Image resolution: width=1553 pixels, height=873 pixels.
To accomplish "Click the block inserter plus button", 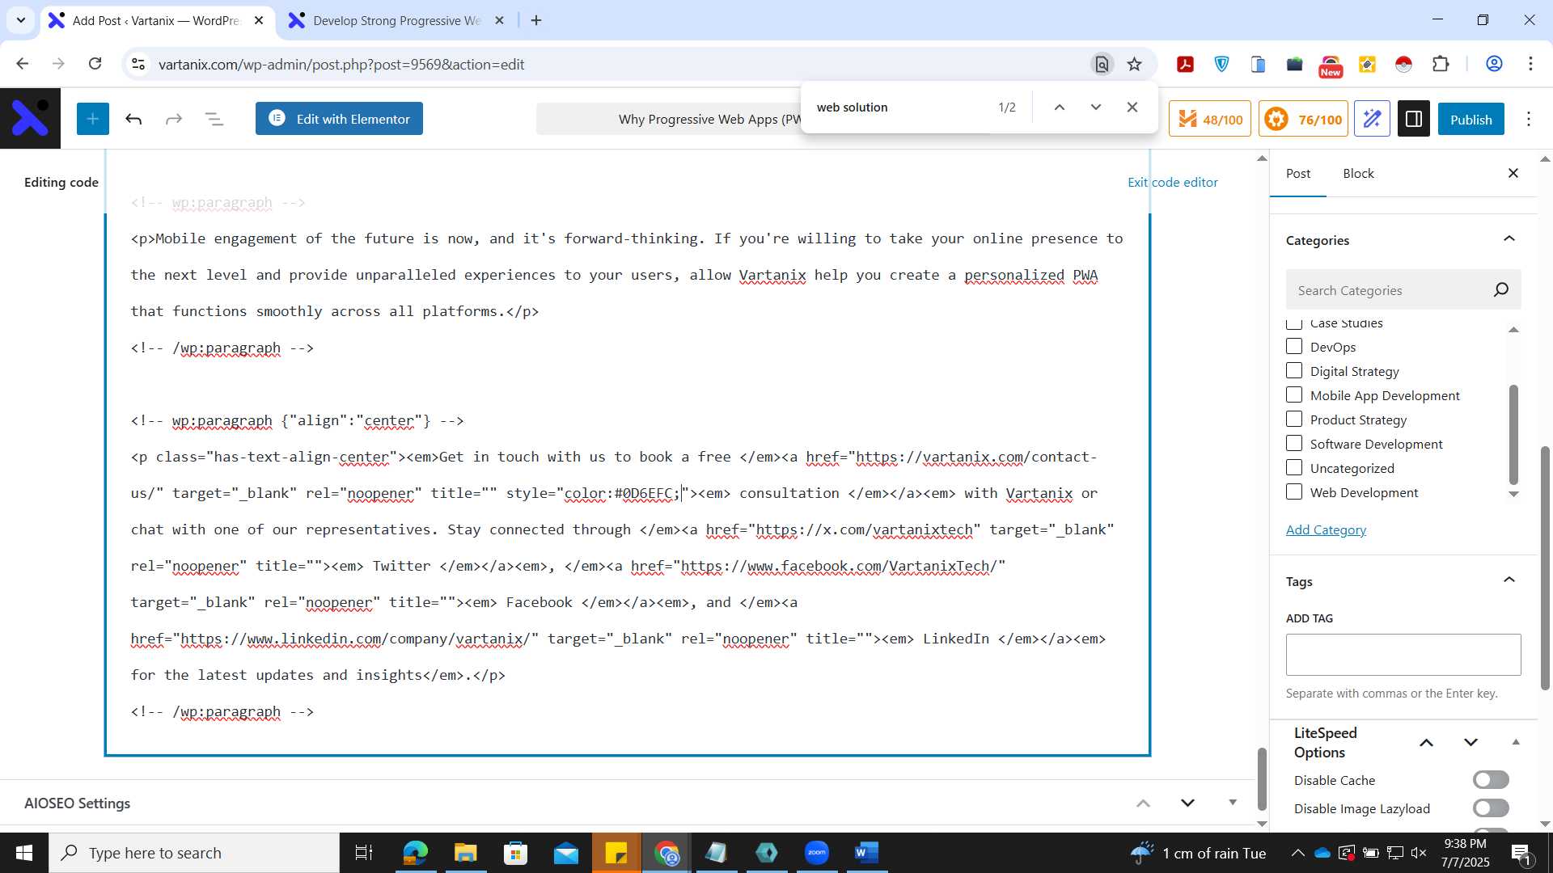I will (x=93, y=119).
